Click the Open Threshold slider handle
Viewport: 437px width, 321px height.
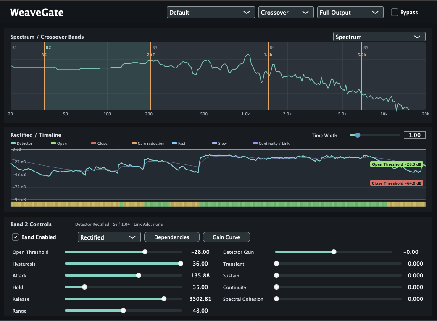tap(145, 252)
